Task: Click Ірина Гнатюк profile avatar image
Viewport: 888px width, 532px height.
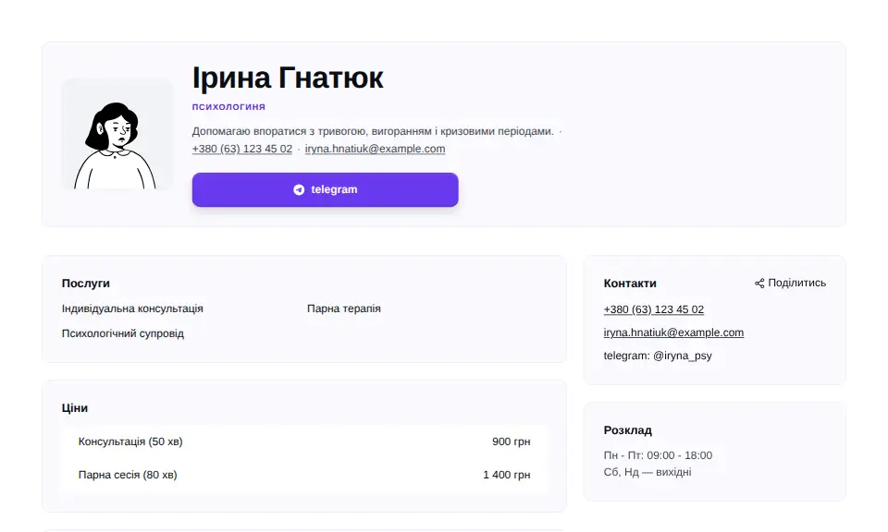Action: (x=117, y=134)
